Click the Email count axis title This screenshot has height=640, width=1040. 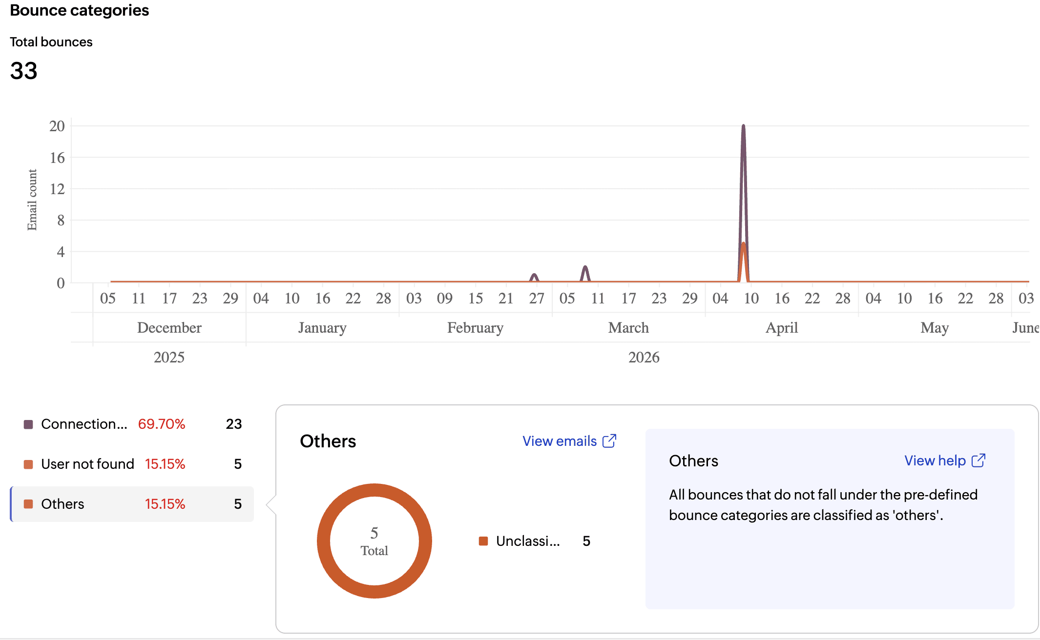32,200
